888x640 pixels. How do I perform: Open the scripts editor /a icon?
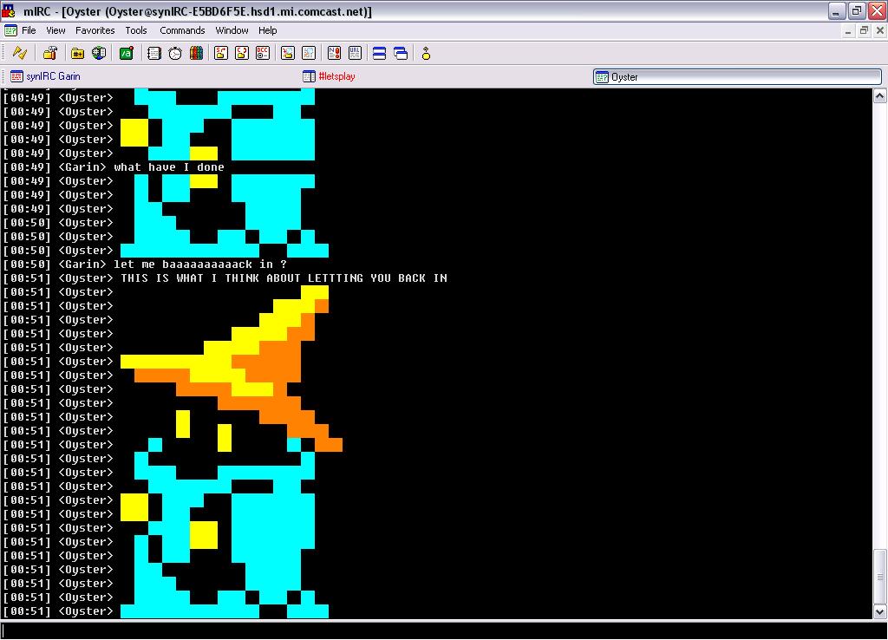point(127,53)
